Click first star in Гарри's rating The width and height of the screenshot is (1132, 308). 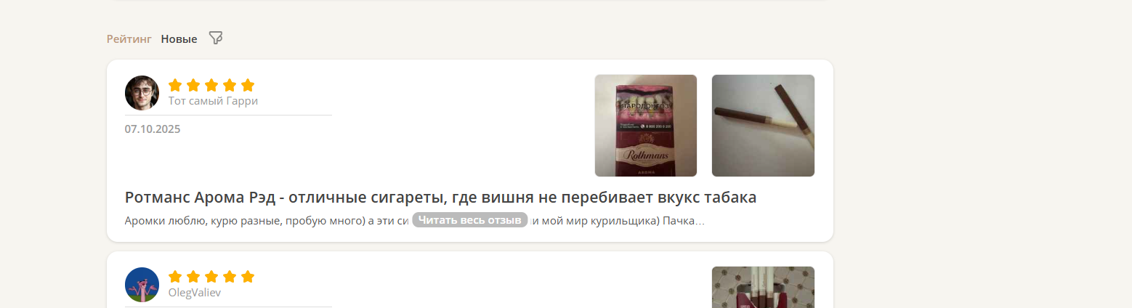point(175,85)
